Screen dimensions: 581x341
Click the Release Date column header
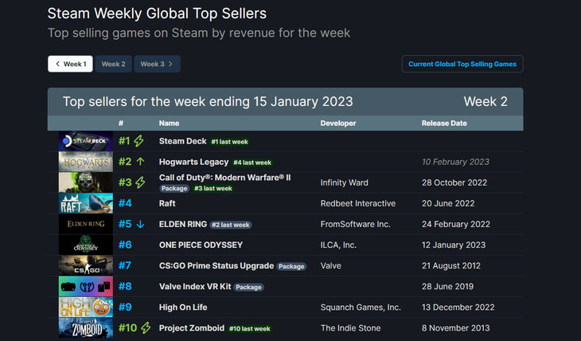[x=444, y=123]
